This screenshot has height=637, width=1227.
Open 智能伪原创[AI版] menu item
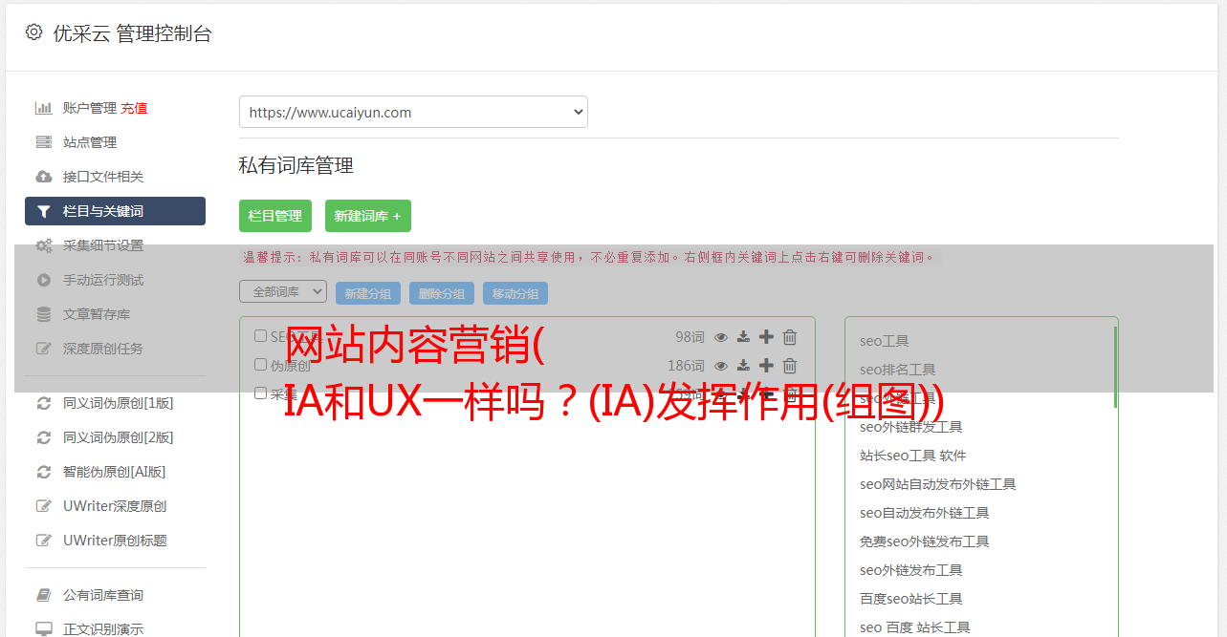[x=115, y=472]
